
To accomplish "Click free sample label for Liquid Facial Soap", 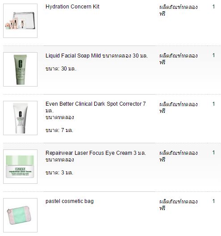I will [x=179, y=59].
